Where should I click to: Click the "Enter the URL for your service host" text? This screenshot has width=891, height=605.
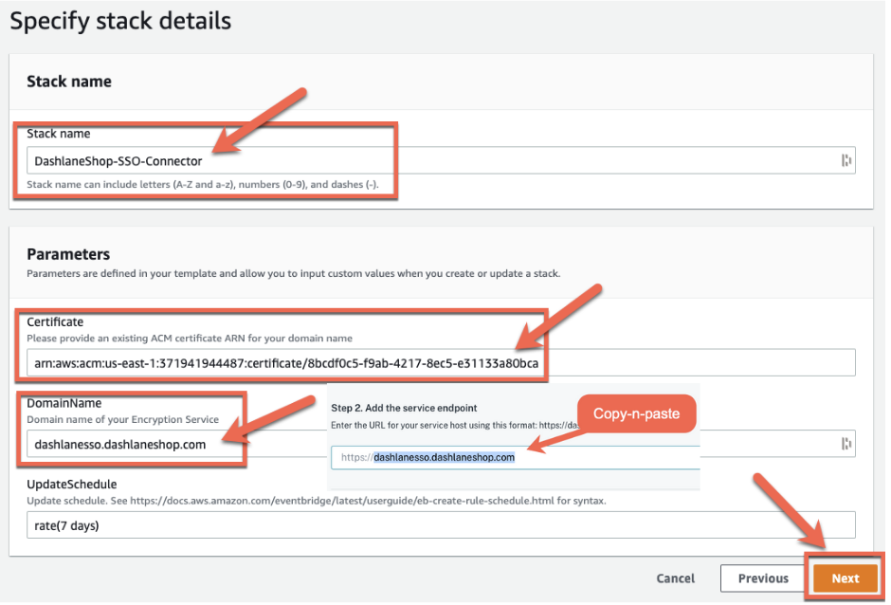click(x=455, y=426)
